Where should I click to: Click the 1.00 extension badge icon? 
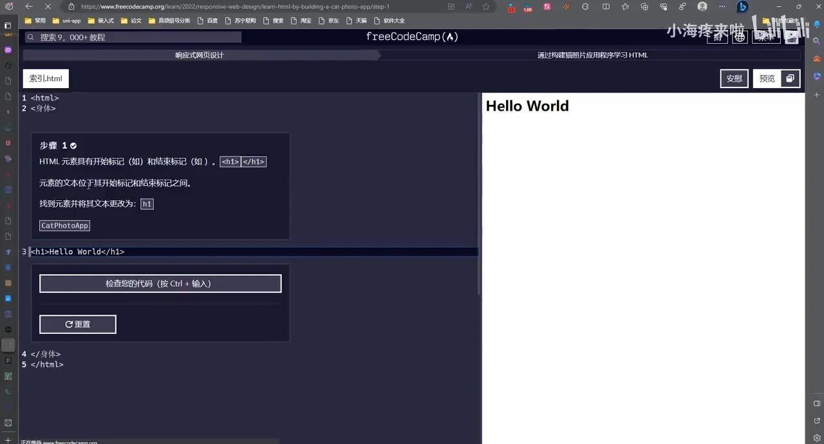(x=528, y=8)
